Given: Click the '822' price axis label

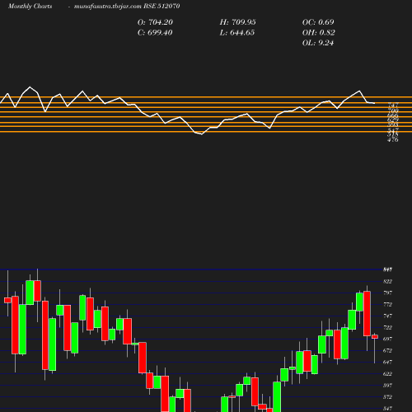Looking at the screenshot, I should [x=387, y=282].
